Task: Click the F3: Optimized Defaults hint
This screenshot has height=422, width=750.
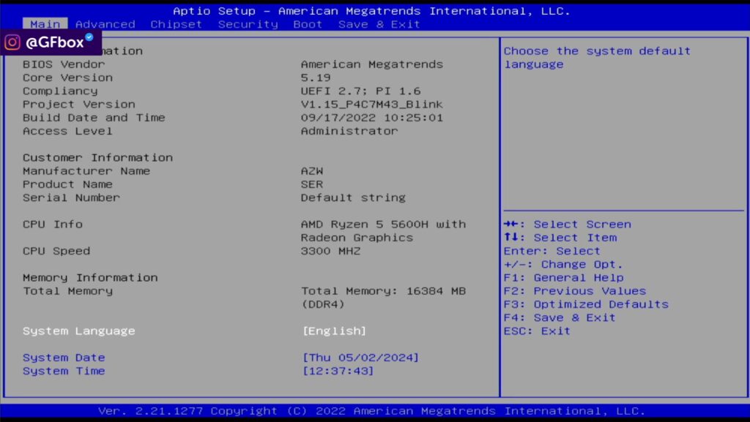Action: click(x=586, y=304)
